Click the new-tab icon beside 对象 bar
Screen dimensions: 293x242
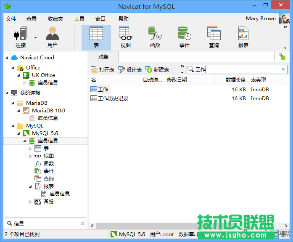point(282,57)
